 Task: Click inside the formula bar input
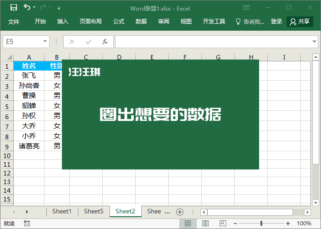tap(213, 42)
